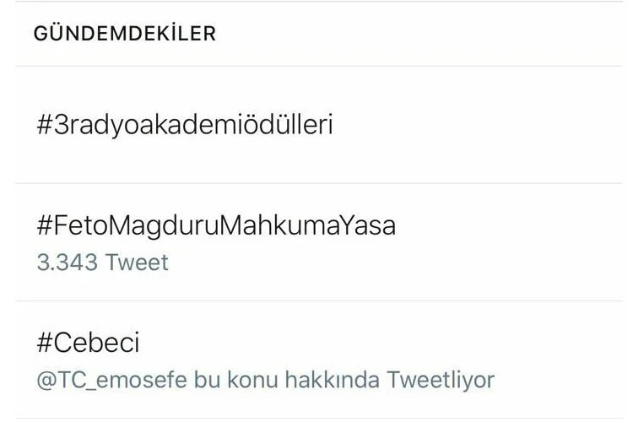Open the #3radyoakademiödülleri trending hashtag
The width and height of the screenshot is (633, 422).
point(185,125)
